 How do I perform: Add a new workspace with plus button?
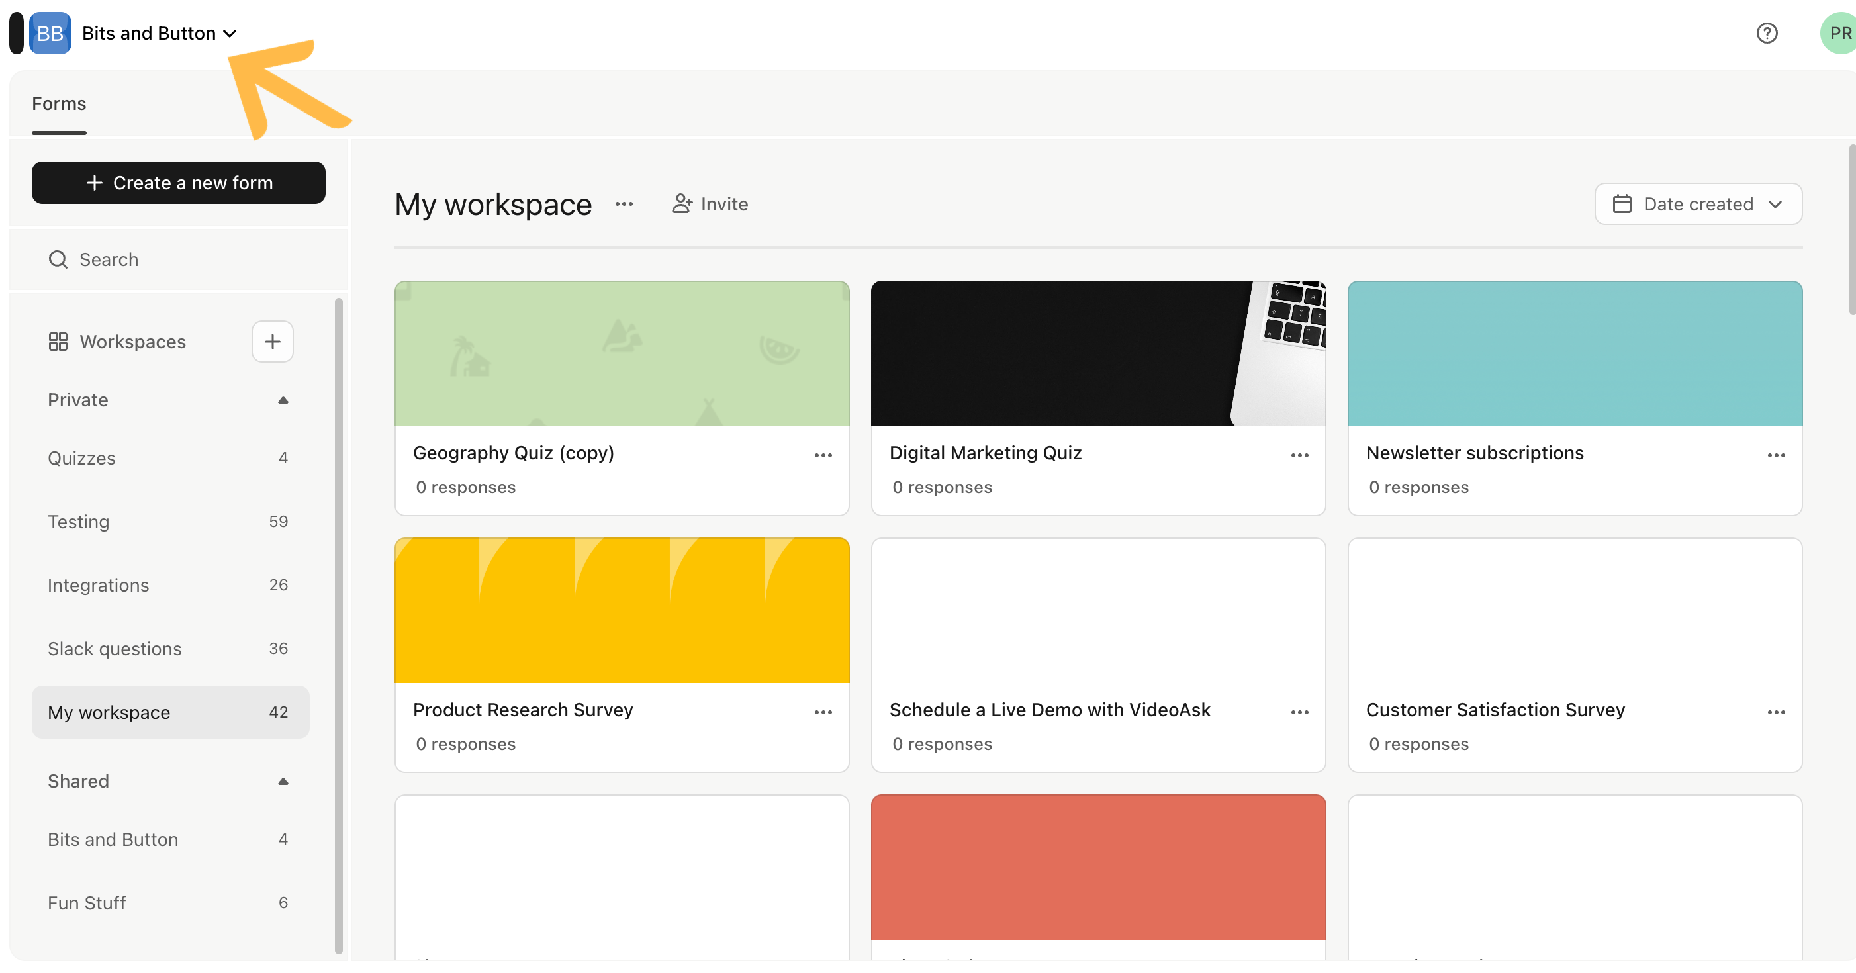point(272,342)
